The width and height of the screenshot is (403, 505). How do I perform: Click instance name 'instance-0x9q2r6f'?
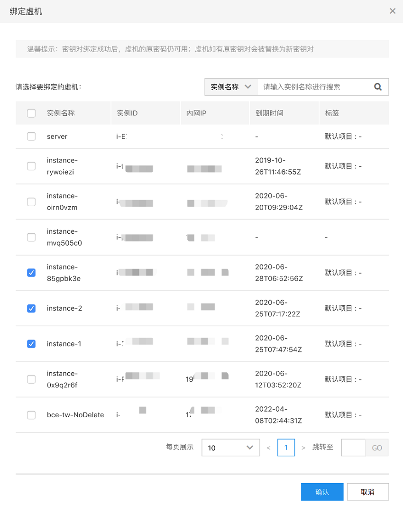[62, 379]
